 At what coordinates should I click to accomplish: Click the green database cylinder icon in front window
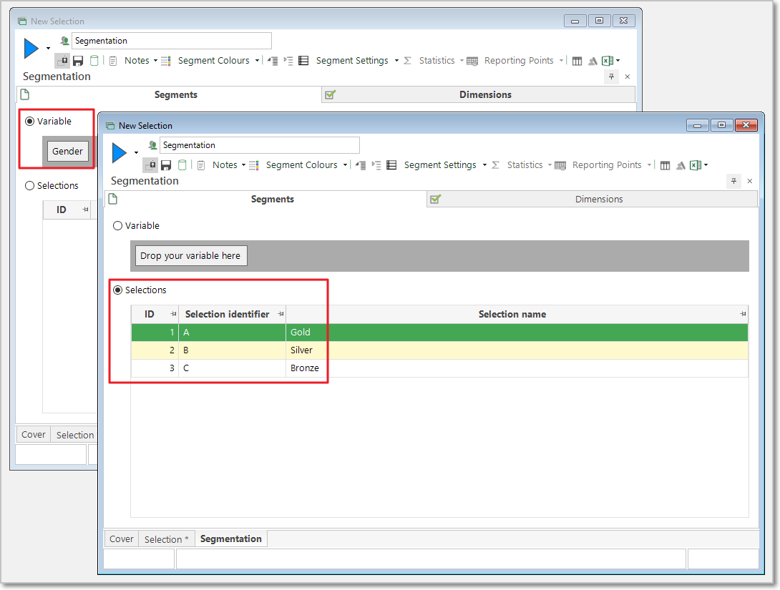pos(182,165)
